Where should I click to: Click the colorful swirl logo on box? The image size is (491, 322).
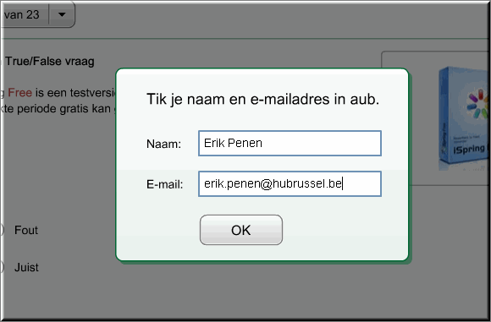pyautogui.click(x=477, y=105)
